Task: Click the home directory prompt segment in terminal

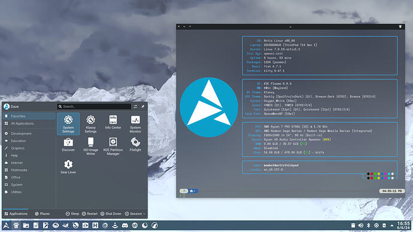Action: click(193, 191)
